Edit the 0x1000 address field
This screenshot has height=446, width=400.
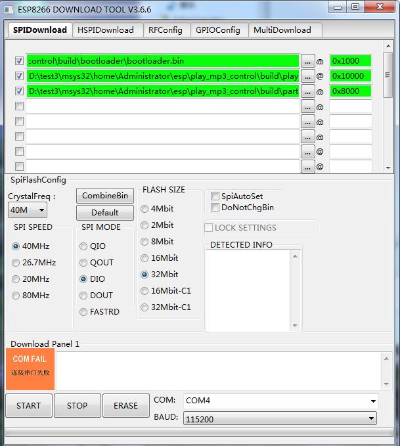(x=351, y=61)
